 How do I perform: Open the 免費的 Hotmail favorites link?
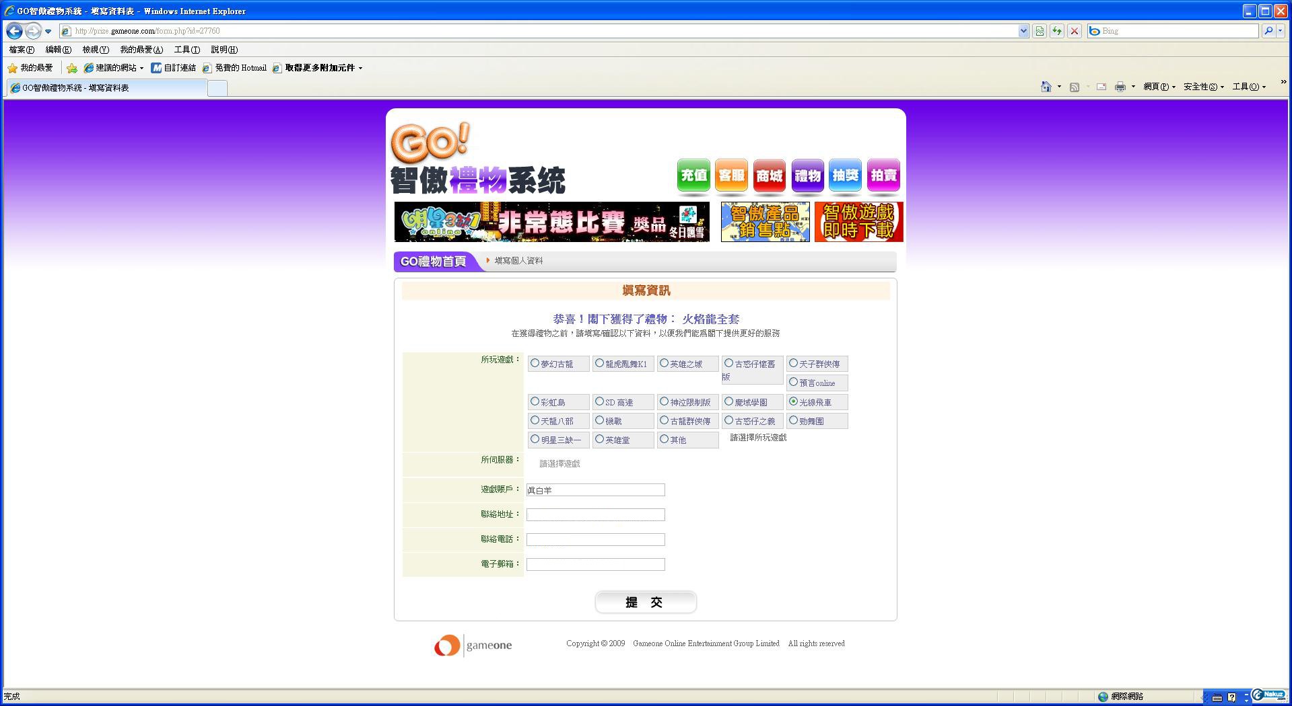click(x=234, y=68)
